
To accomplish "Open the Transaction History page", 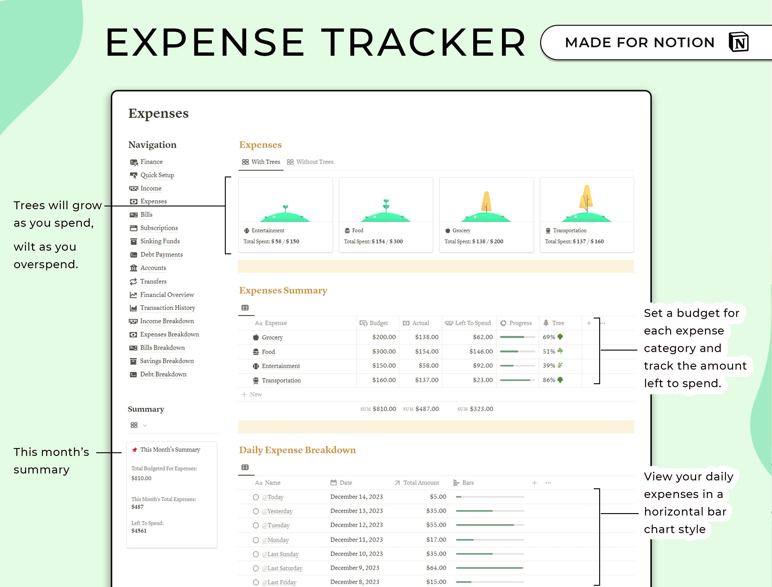I will click(167, 308).
